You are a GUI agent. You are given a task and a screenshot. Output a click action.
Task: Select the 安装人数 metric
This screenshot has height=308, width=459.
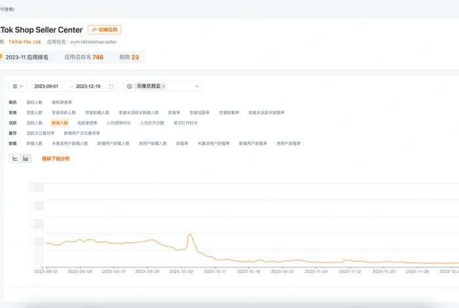click(34, 113)
